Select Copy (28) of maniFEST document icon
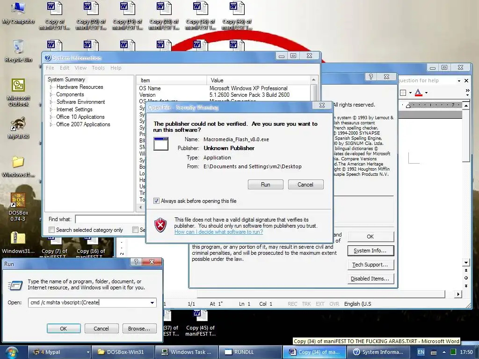Screen dimensions: 479x359 point(164,15)
